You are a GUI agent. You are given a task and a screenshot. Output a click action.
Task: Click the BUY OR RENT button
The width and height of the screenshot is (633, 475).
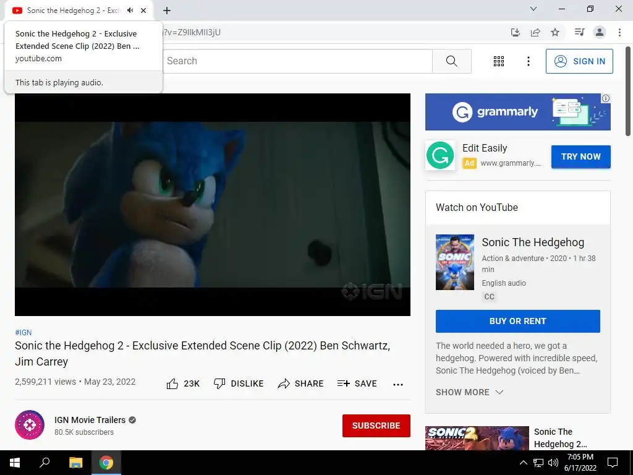pos(517,321)
